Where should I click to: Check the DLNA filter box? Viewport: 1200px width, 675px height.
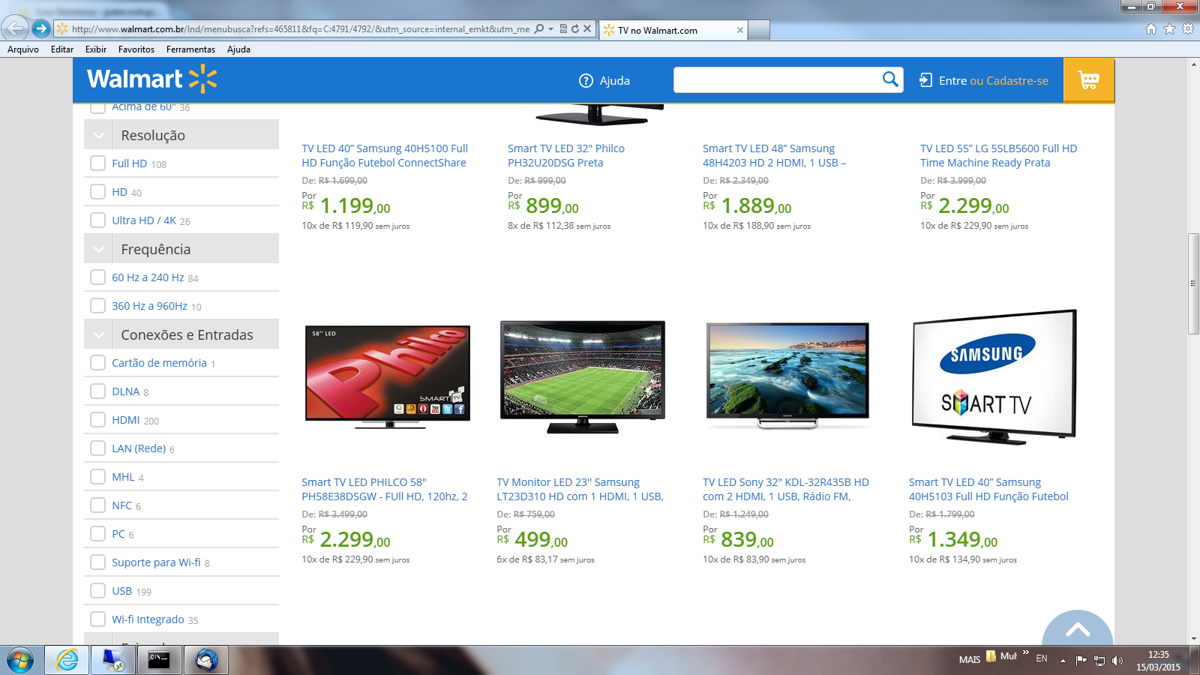97,391
